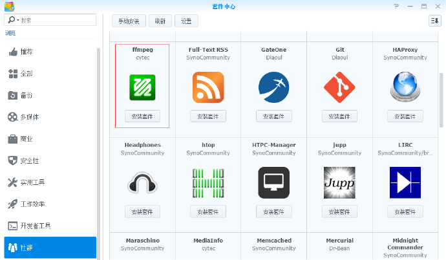The image size is (446, 260).
Task: Open the 商业 (Business) category
Action: pos(50,139)
